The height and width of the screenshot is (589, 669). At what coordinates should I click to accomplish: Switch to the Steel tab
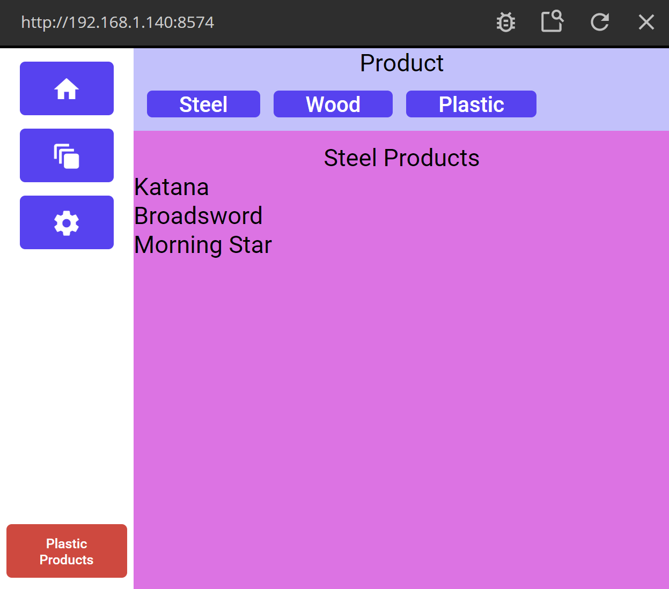(203, 104)
